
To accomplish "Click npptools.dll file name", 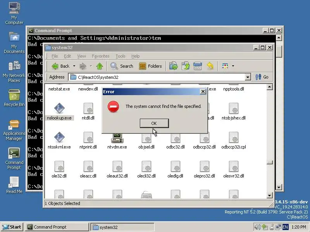I will click(x=234, y=89).
